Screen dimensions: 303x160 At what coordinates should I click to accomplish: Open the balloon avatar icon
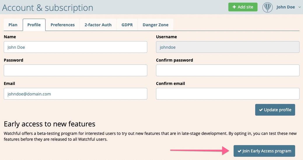tap(267, 7)
